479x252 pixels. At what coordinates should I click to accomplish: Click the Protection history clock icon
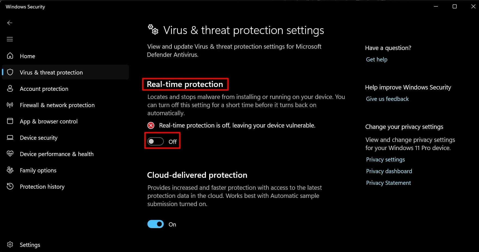tap(10, 186)
